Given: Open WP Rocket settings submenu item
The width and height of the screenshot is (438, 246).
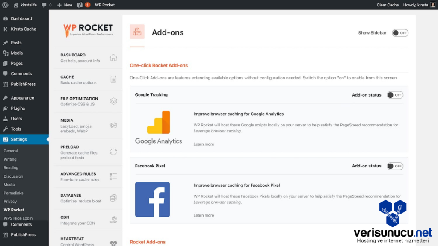Looking at the screenshot, I should (14, 210).
